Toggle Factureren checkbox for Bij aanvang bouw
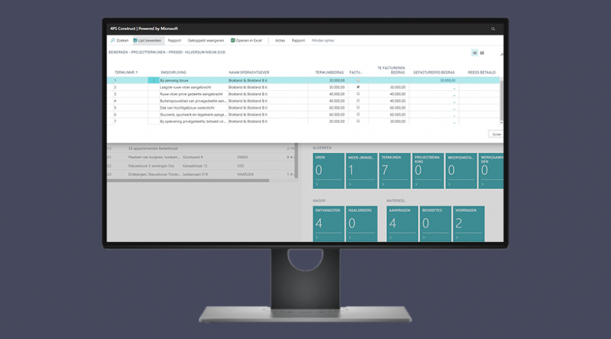The width and height of the screenshot is (611, 339). coord(358,80)
